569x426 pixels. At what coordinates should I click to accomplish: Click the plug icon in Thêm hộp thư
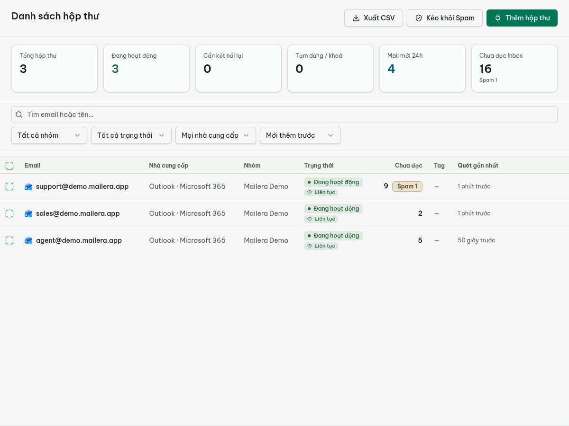(498, 18)
